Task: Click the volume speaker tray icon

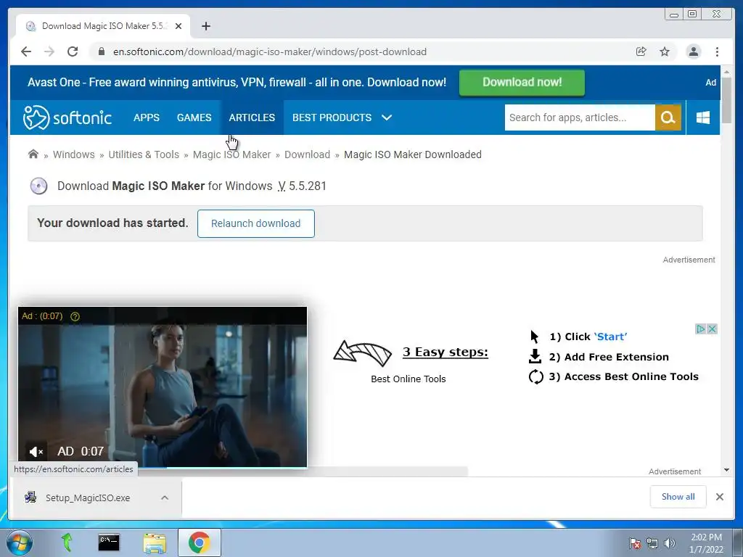Action: point(669,543)
